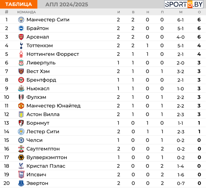
Task: Click the Brighton club crest icon
Action: pyautogui.click(x=21, y=28)
